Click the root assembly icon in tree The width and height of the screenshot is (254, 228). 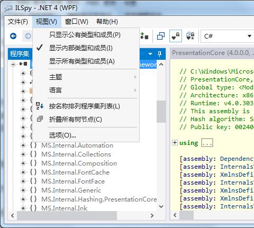coord(23,63)
